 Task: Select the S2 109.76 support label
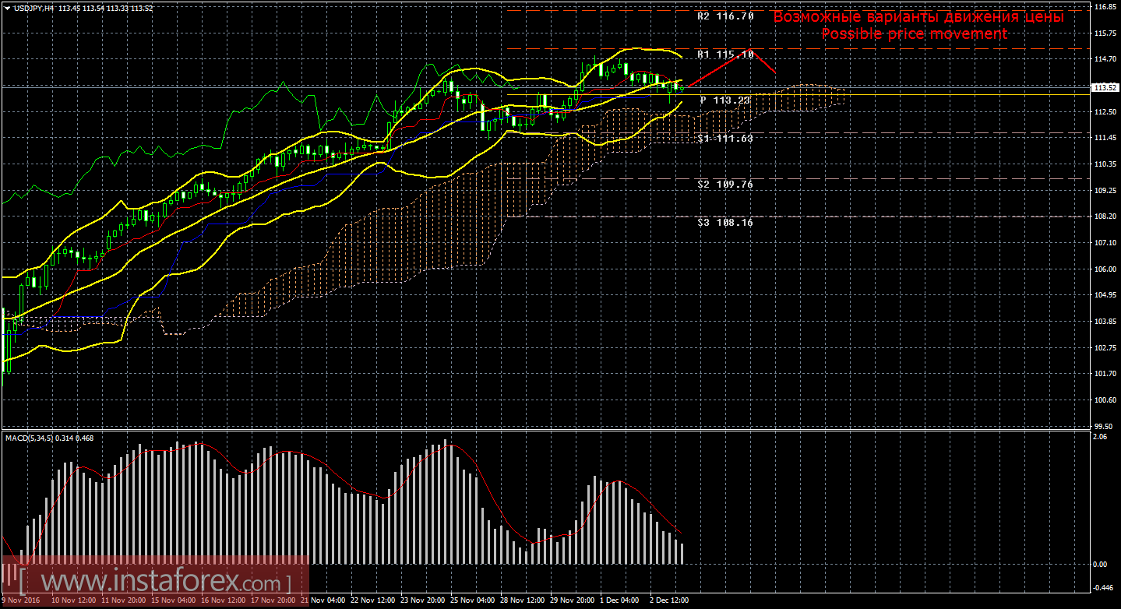[x=725, y=185]
